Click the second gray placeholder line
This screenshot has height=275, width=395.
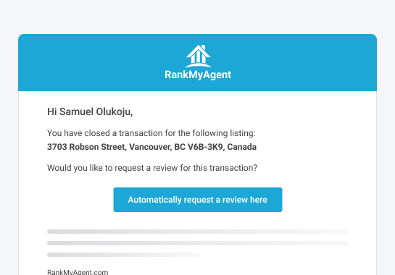[x=197, y=243]
